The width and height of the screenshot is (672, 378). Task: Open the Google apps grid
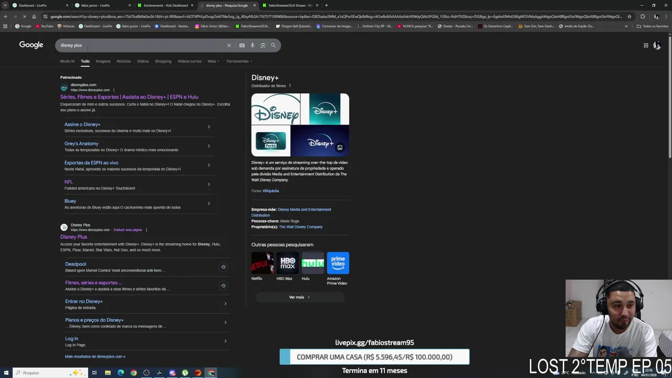pyautogui.click(x=646, y=45)
